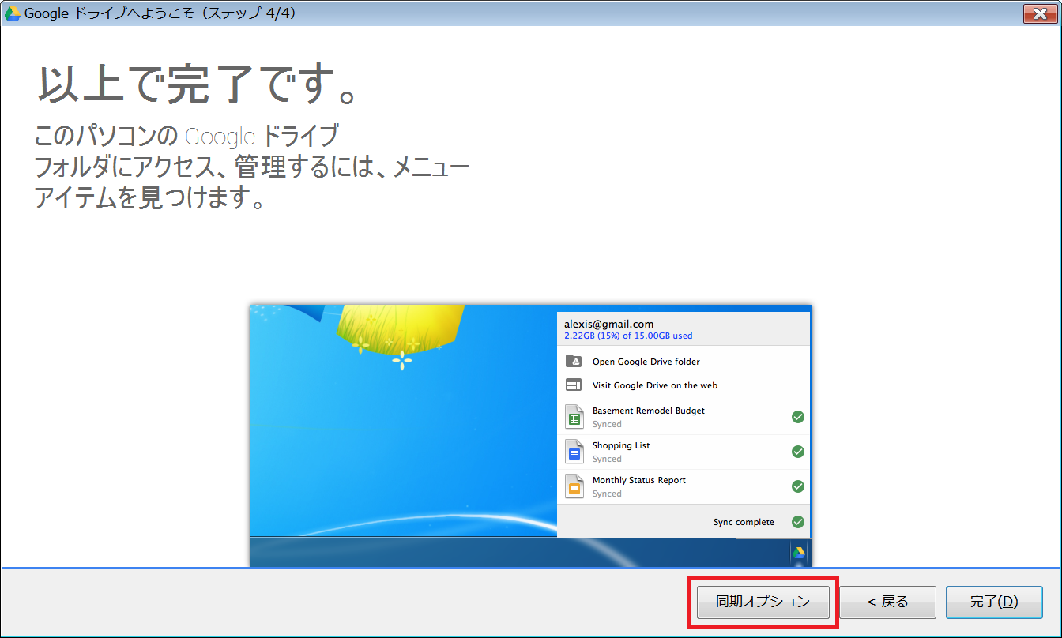Click Visit Google Drive on the web text
Screen dimensions: 1062x638
655,385
